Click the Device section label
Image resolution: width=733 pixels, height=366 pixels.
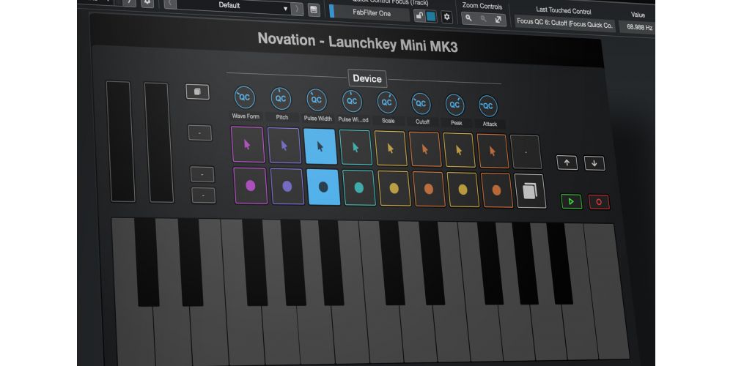tap(367, 78)
